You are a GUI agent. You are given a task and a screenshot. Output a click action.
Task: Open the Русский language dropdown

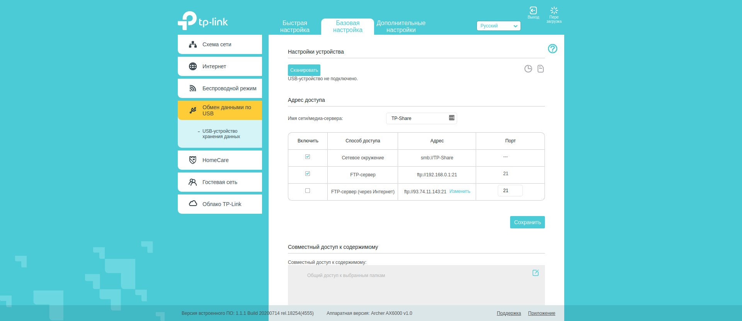(498, 26)
